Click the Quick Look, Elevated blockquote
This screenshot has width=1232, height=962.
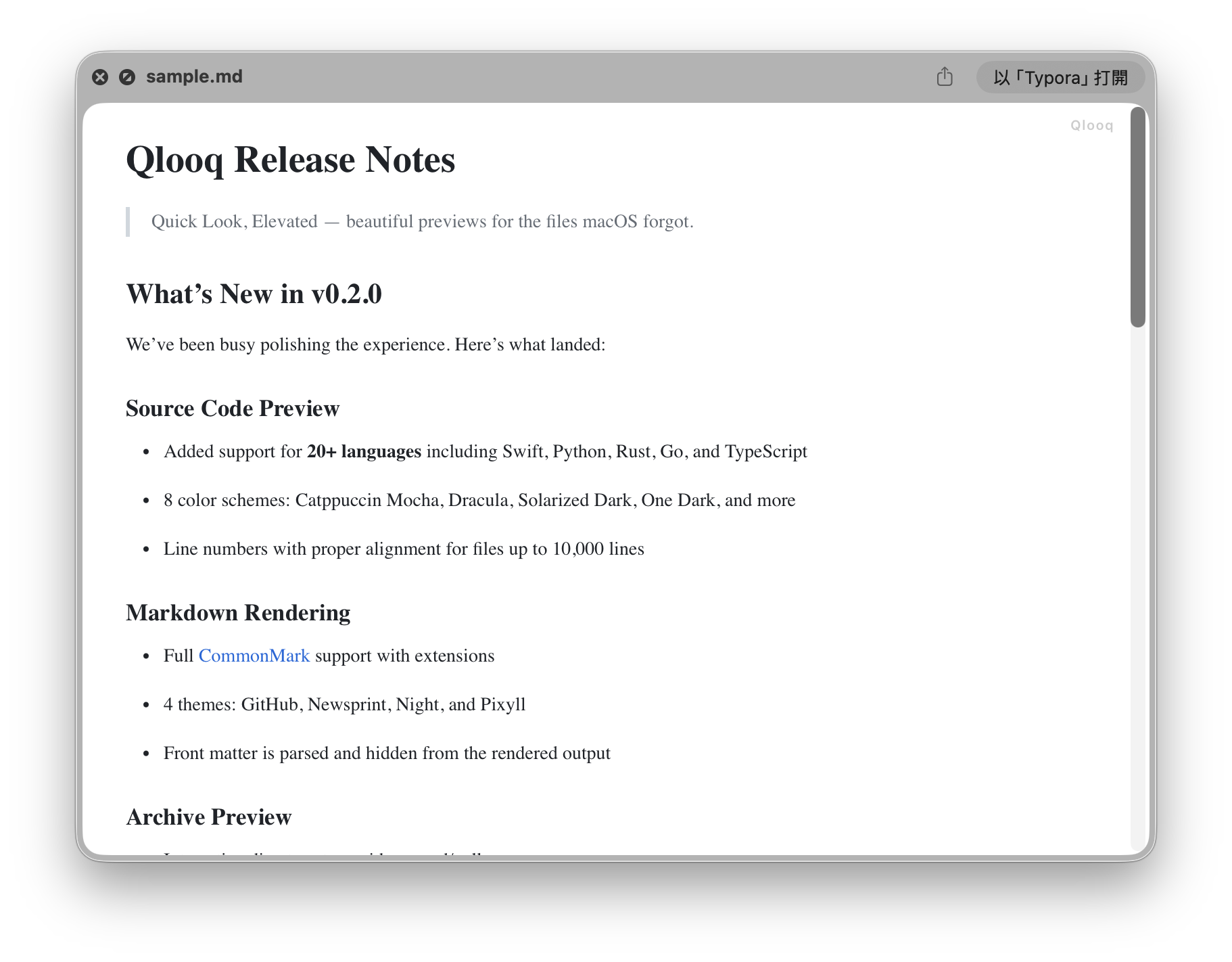(423, 221)
